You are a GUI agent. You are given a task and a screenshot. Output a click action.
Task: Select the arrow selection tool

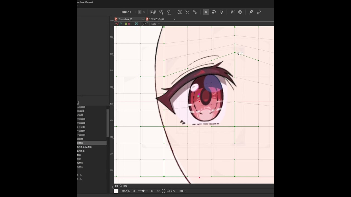pos(206,12)
